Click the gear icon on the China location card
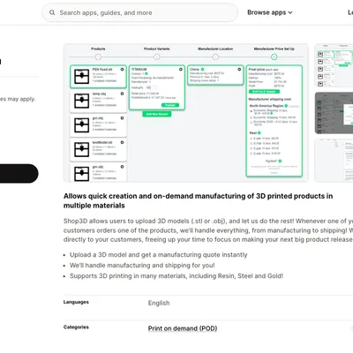 (x=239, y=69)
